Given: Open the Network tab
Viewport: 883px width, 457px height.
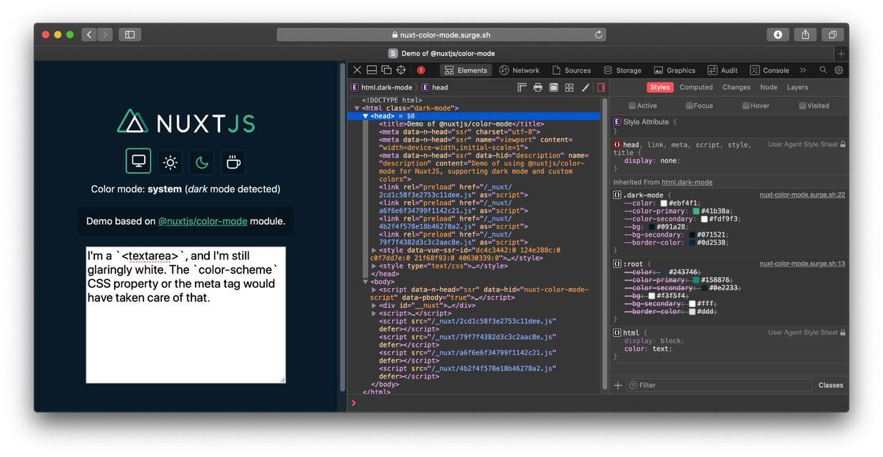Looking at the screenshot, I should [x=519, y=71].
